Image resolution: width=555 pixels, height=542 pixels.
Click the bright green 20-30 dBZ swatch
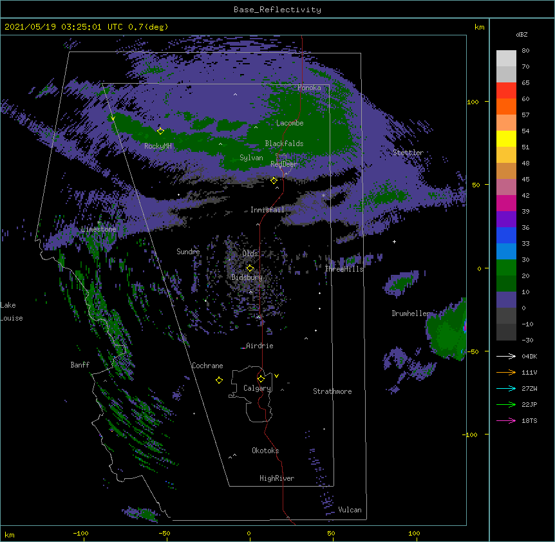(506, 268)
